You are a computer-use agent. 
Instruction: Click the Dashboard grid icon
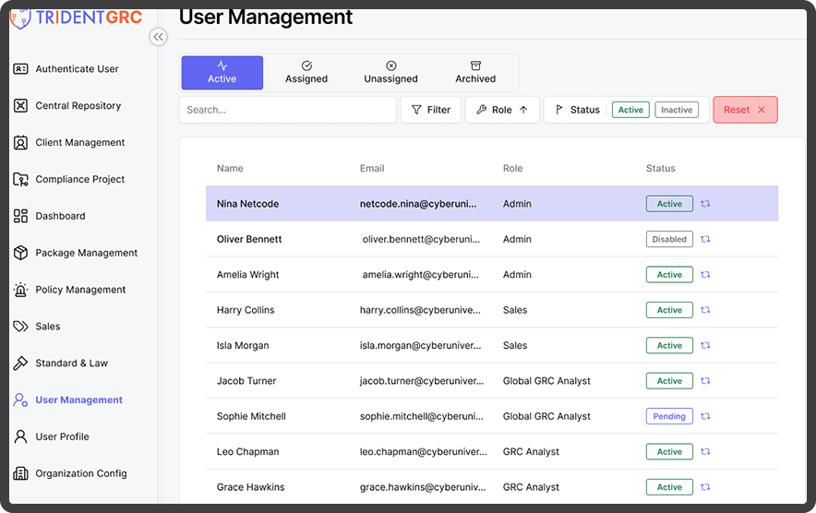coord(20,216)
